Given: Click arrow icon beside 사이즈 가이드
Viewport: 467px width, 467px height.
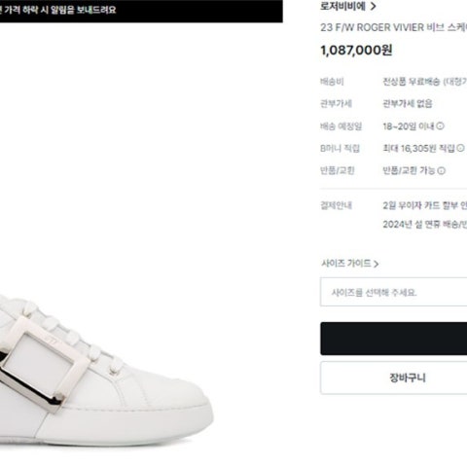Looking at the screenshot, I should (376, 264).
